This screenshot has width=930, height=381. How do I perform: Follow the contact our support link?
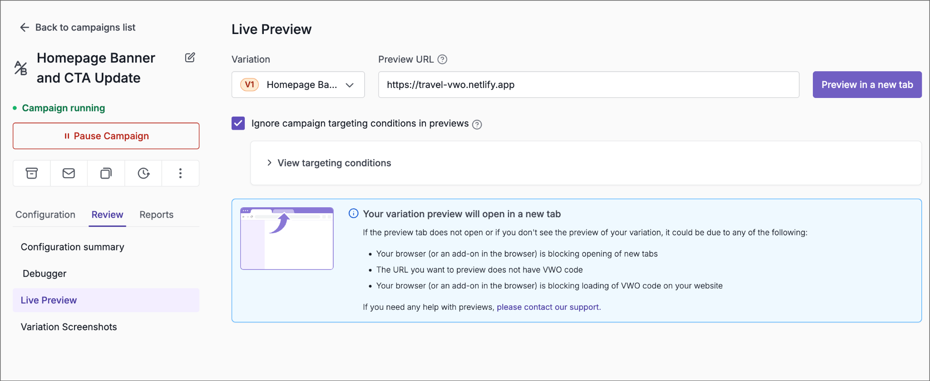pyautogui.click(x=548, y=307)
